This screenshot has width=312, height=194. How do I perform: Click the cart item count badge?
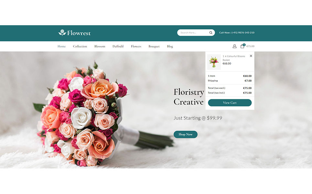(x=244, y=45)
